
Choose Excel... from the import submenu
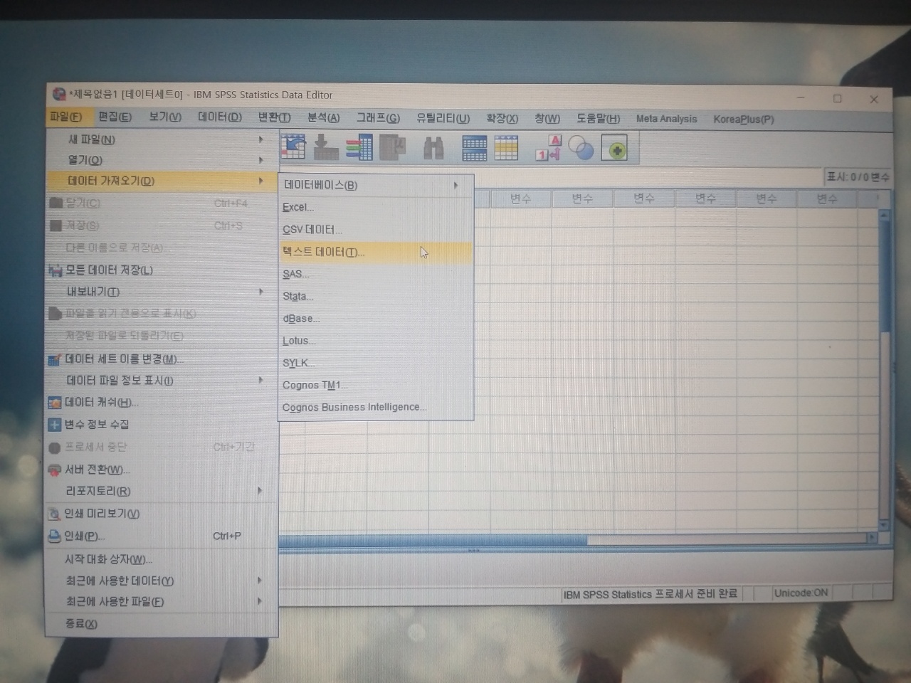click(376, 207)
